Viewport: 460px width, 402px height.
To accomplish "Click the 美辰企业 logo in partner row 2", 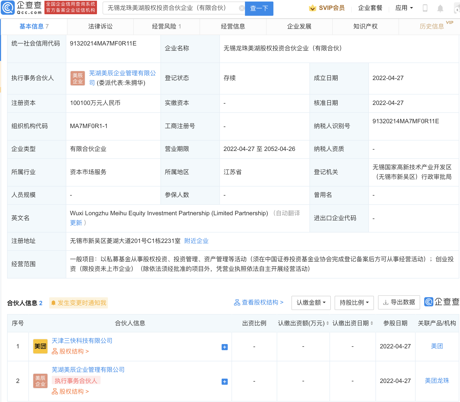I will [40, 381].
